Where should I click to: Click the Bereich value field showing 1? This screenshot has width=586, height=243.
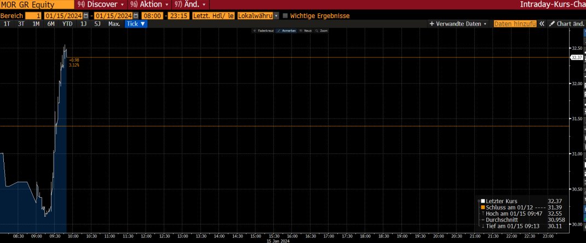coord(33,16)
